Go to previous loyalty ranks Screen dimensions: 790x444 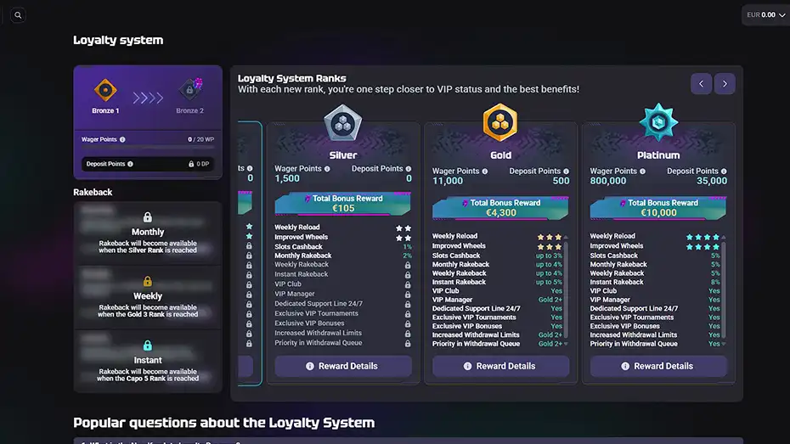(701, 84)
